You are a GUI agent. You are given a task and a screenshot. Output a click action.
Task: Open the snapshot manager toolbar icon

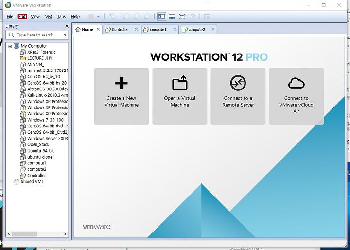(147, 17)
